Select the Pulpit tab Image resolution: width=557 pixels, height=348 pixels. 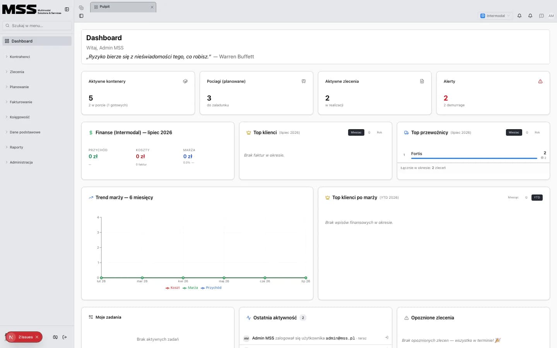(123, 7)
